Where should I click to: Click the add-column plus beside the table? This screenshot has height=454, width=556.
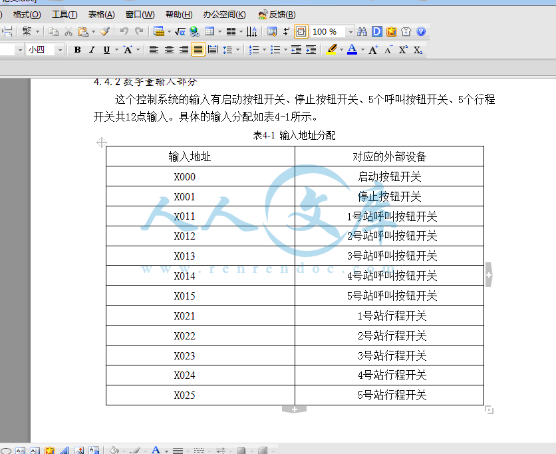(489, 275)
